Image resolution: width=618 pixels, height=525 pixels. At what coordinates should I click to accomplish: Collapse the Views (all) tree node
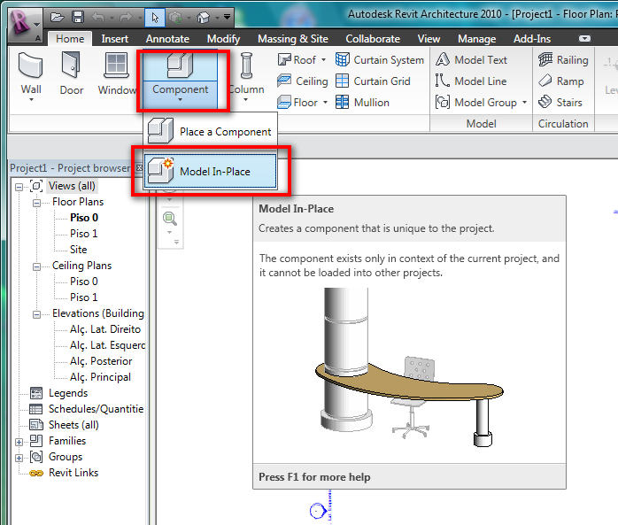click(19, 187)
